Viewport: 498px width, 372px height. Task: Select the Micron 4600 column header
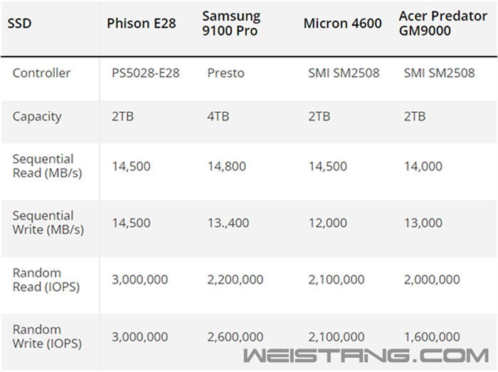point(342,23)
